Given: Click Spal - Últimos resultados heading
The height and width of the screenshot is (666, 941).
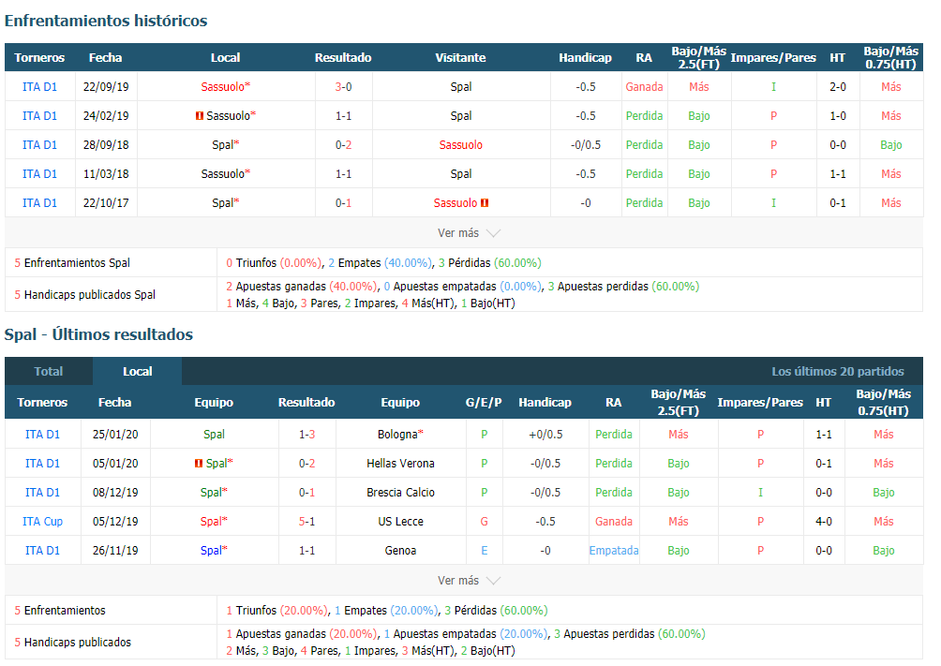Looking at the screenshot, I should pos(98,334).
